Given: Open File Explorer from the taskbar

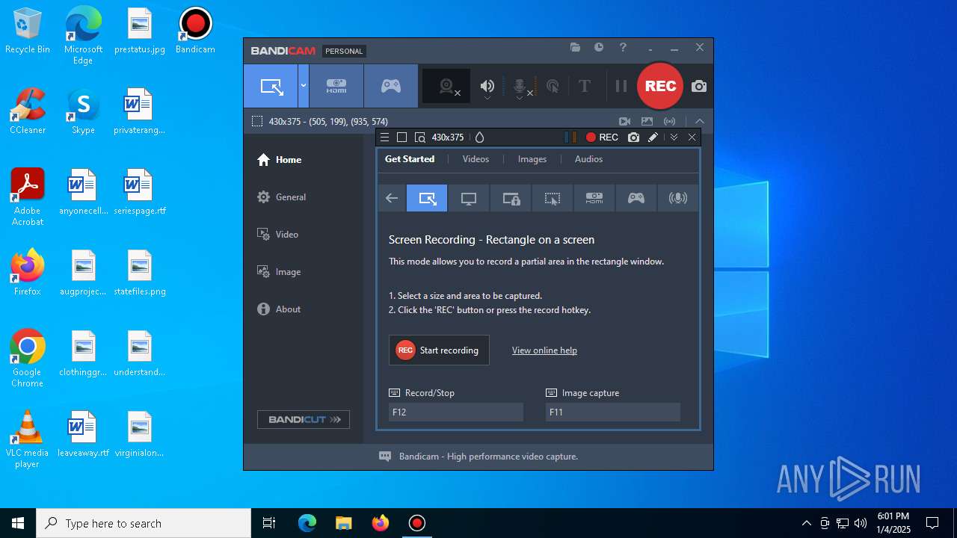Looking at the screenshot, I should coord(344,523).
